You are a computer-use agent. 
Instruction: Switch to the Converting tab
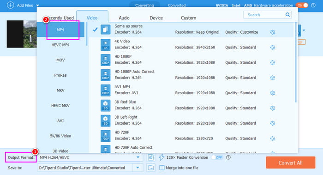[x=144, y=5]
